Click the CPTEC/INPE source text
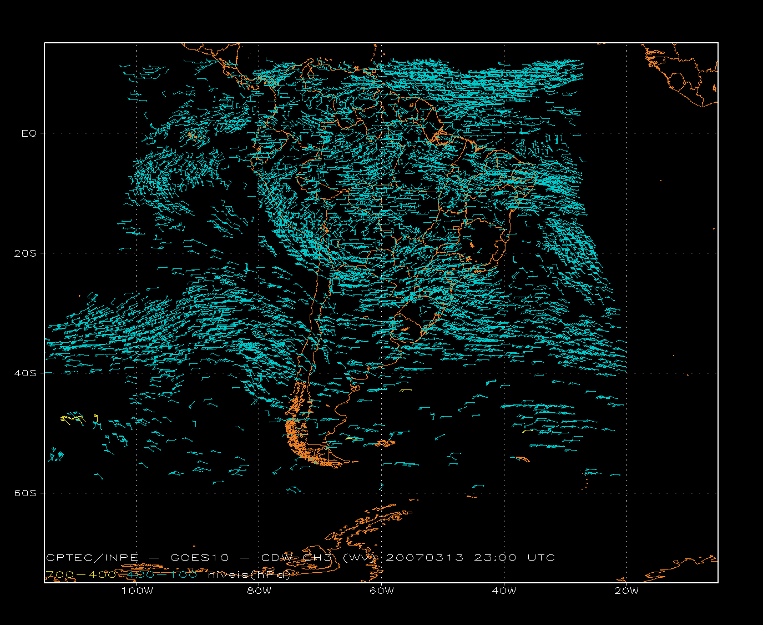763x625 pixels. 92,557
